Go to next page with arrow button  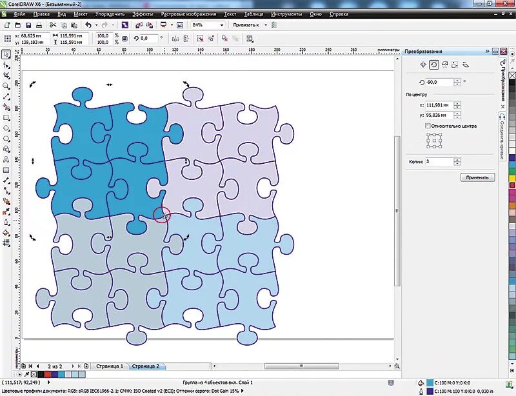tap(73, 366)
